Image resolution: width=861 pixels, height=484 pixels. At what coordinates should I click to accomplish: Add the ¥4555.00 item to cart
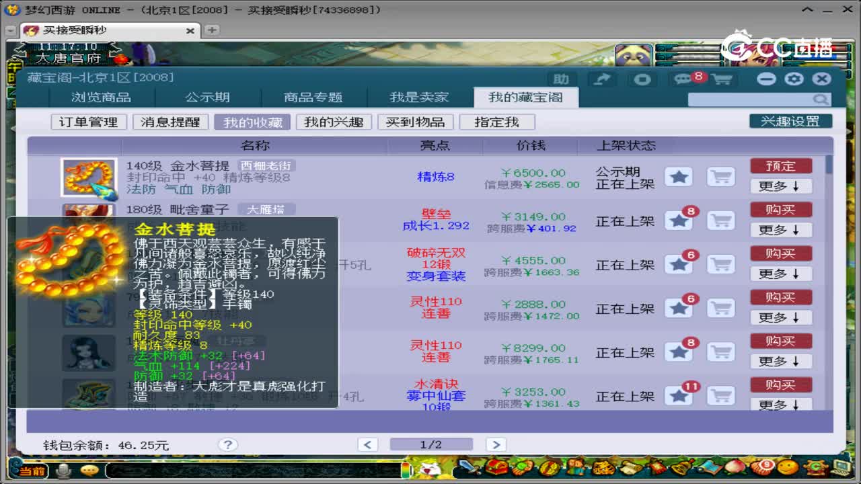coord(720,264)
